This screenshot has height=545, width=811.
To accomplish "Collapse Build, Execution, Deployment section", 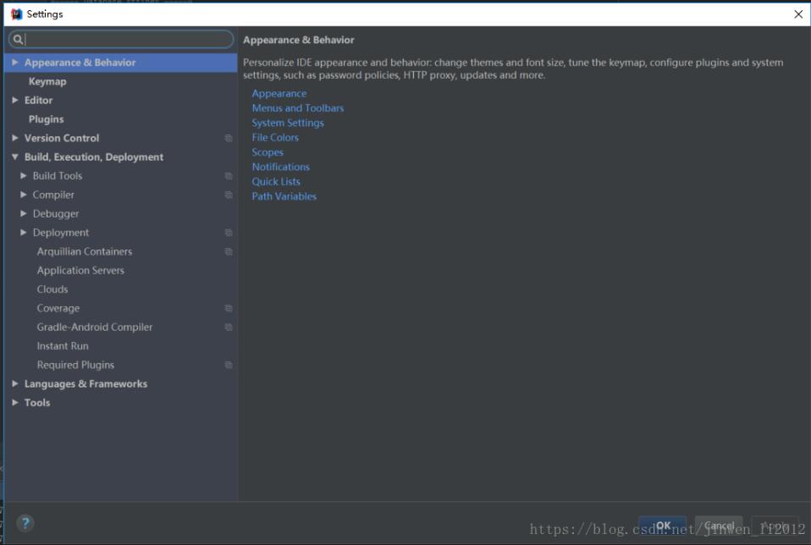I will (15, 157).
